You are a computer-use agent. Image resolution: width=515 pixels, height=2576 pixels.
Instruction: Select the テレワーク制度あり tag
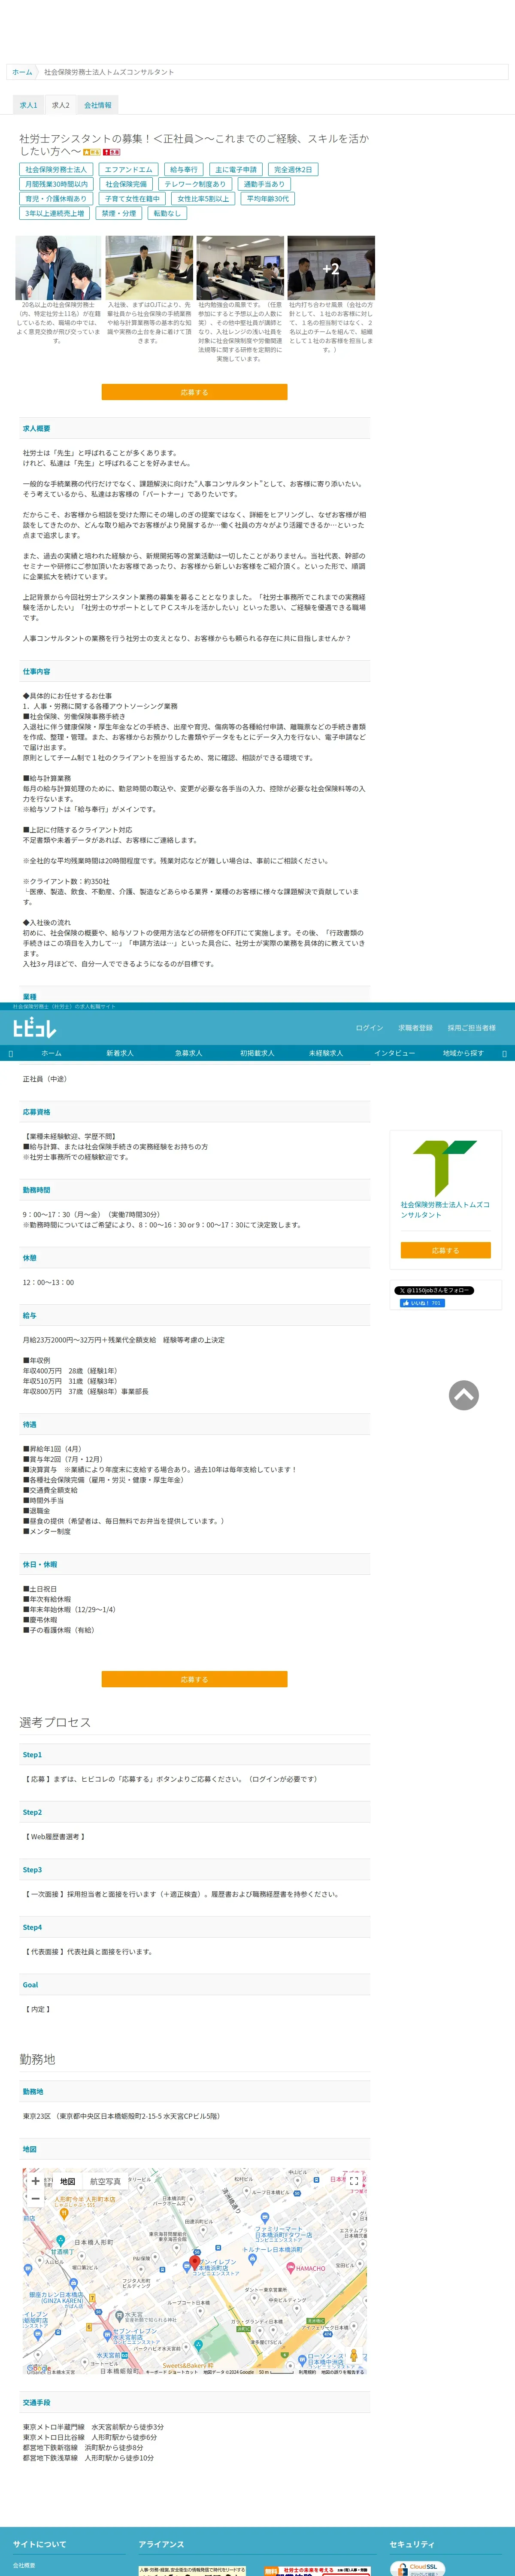pyautogui.click(x=195, y=184)
